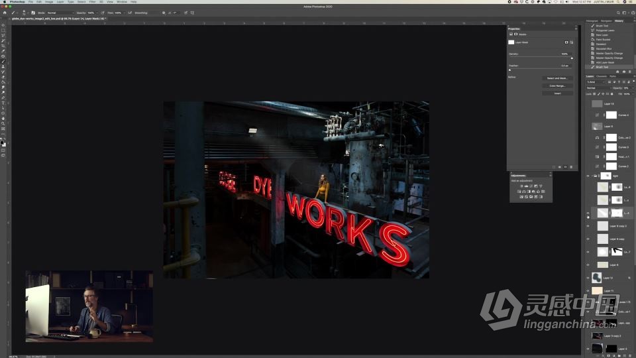Toggle visibility of black-arrow mask layer
Image resolution: width=636 pixels, height=358 pixels.
(x=588, y=252)
